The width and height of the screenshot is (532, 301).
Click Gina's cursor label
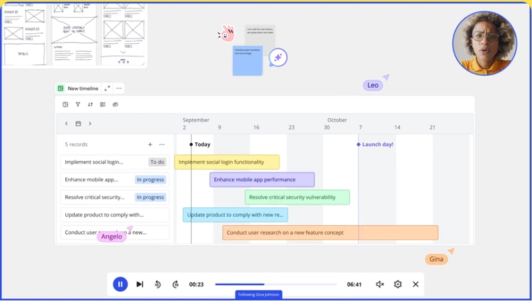(436, 259)
